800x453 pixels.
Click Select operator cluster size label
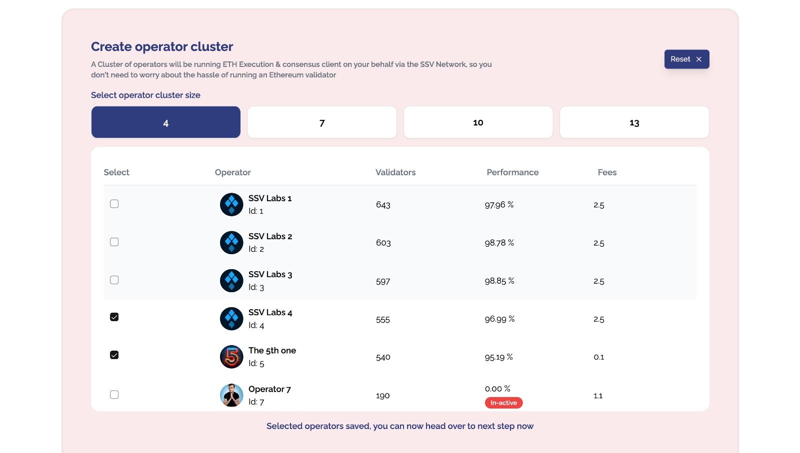[145, 95]
